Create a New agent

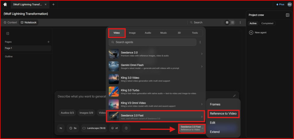point(258,33)
